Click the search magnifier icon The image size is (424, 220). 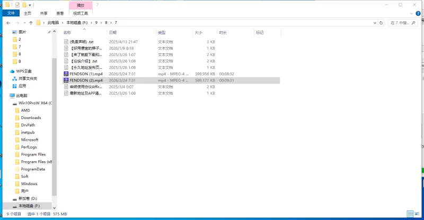(413, 23)
